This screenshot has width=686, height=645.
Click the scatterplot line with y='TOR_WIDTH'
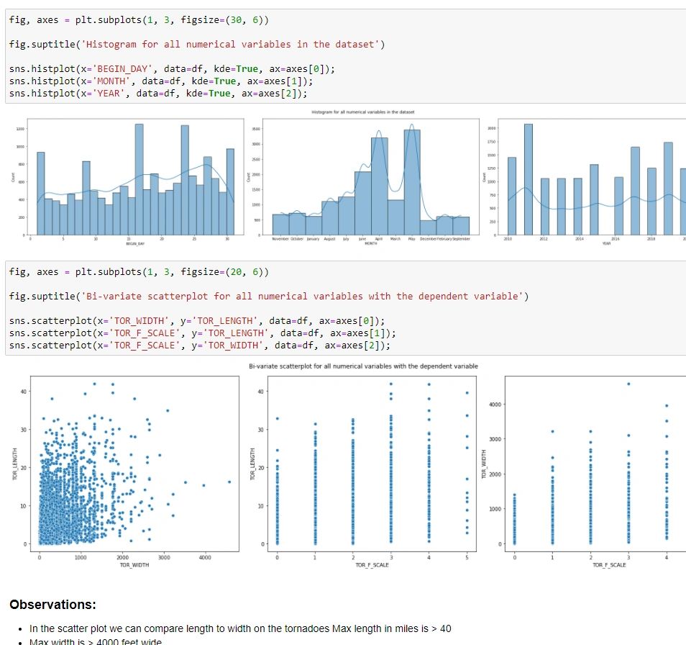(x=200, y=346)
